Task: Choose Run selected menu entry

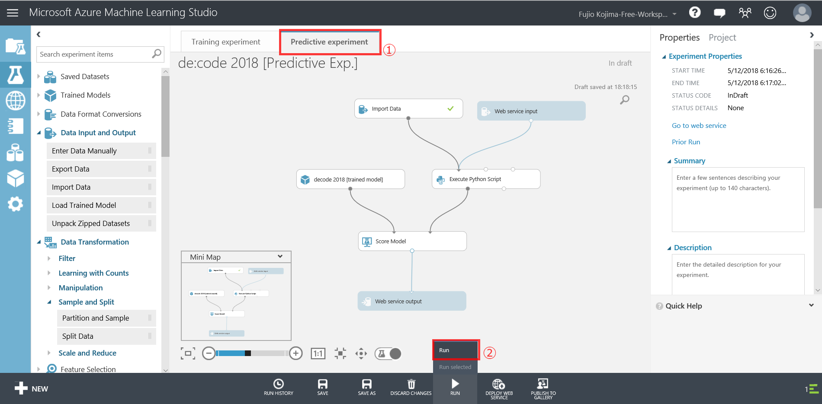Action: [455, 367]
